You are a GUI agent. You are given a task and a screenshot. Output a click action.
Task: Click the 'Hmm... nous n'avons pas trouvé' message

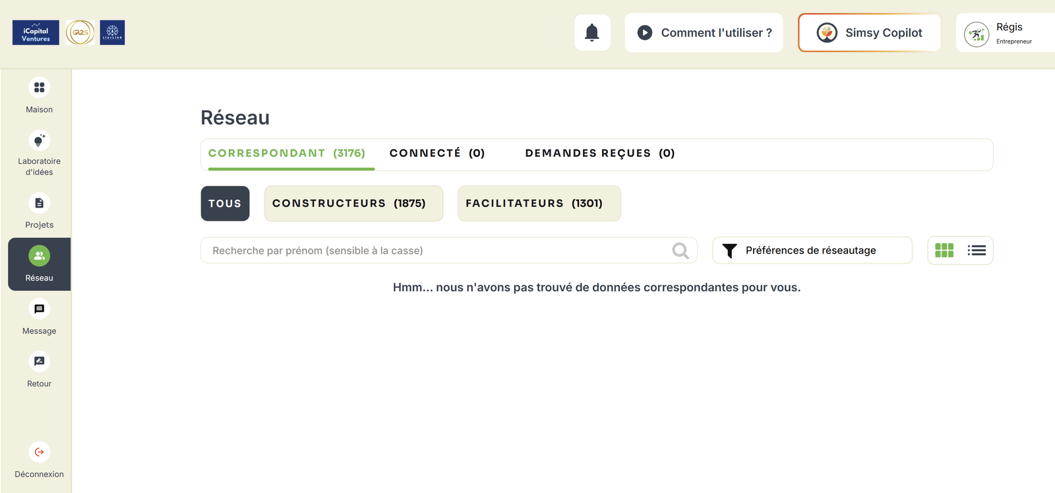pos(597,287)
